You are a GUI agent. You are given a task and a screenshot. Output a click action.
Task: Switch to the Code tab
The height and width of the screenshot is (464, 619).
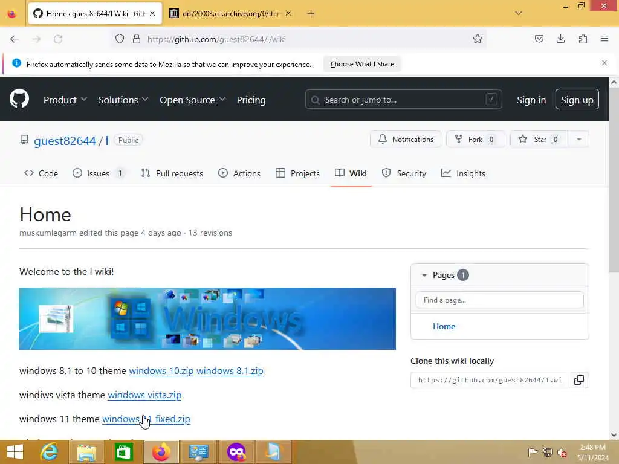tap(41, 173)
